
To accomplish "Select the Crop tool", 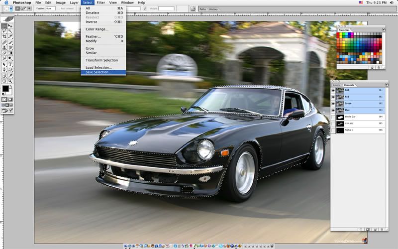I will (4, 37).
